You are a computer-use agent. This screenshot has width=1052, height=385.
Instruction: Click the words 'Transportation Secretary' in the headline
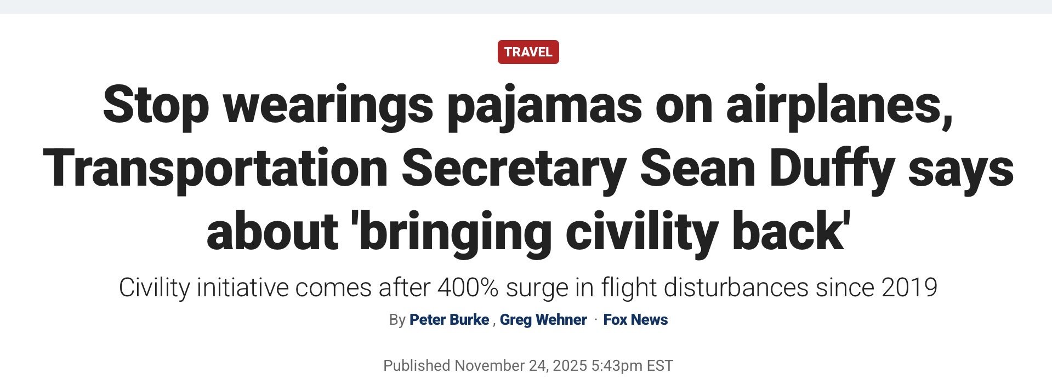coord(334,169)
